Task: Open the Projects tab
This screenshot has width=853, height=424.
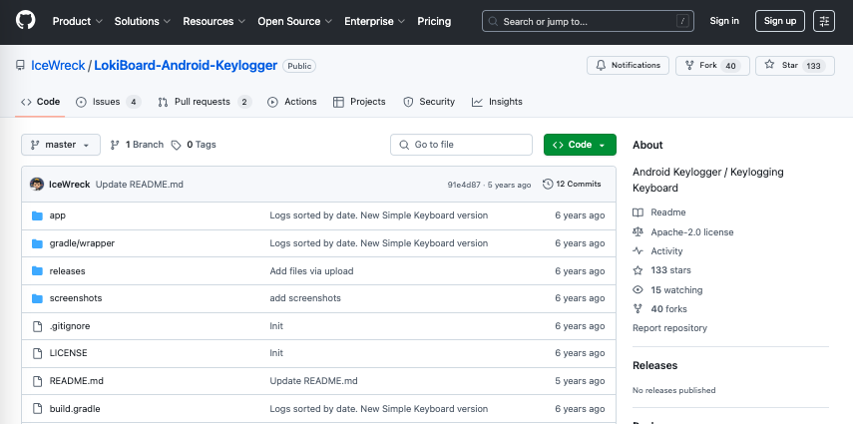Action: [359, 102]
